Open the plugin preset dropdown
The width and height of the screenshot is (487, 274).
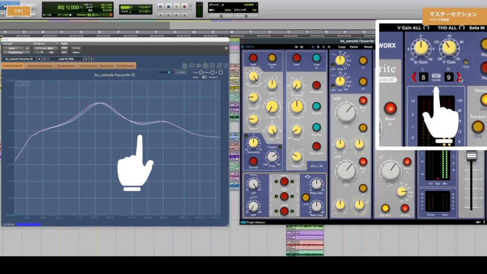tap(45, 49)
